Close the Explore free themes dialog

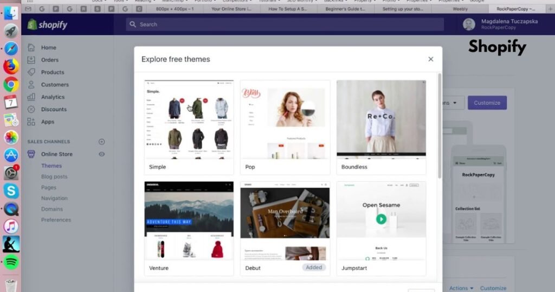coord(431,59)
